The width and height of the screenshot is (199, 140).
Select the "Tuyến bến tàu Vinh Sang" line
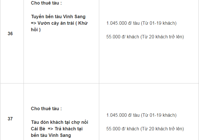[x=58, y=16]
